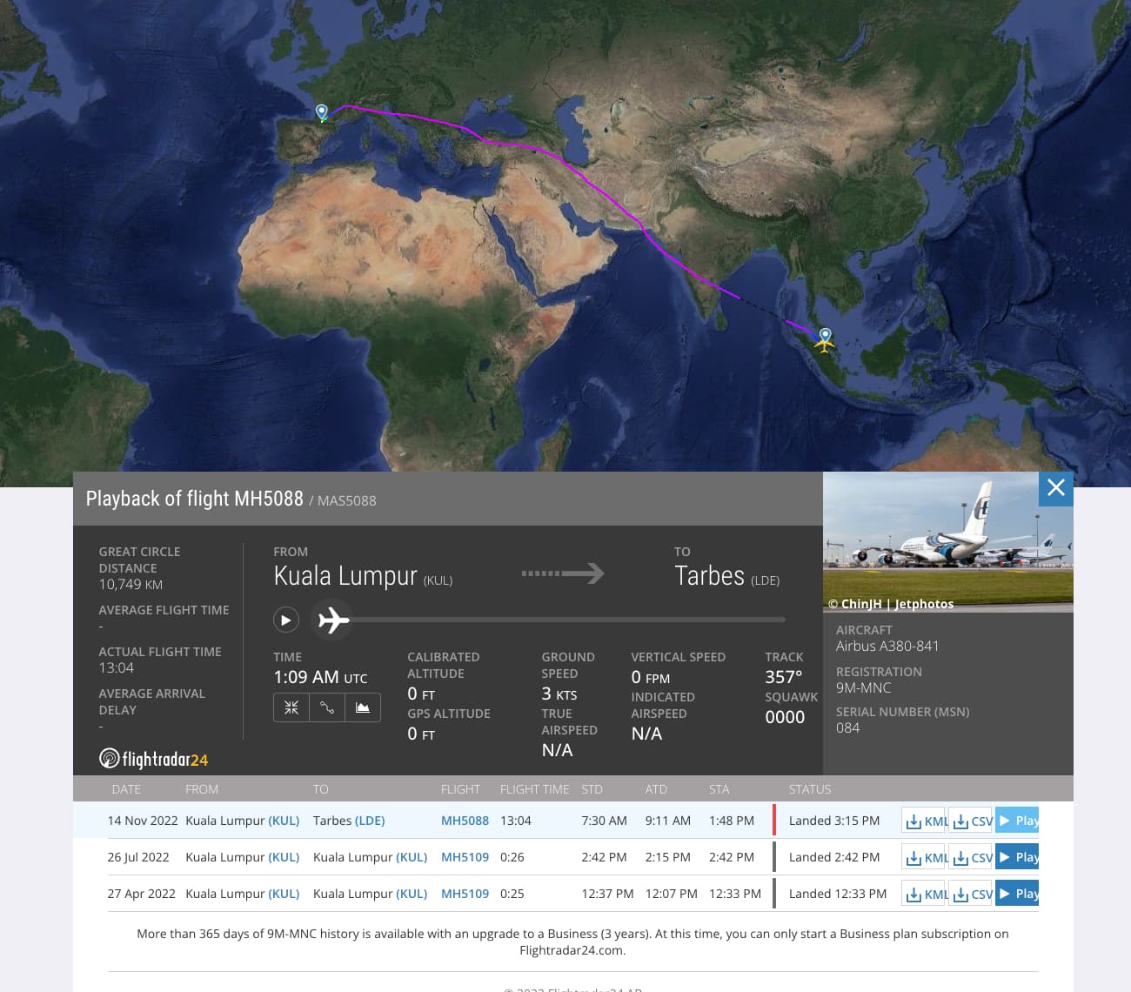
Task: Click the '10,749 KM' great circle distance
Action: coord(130,585)
